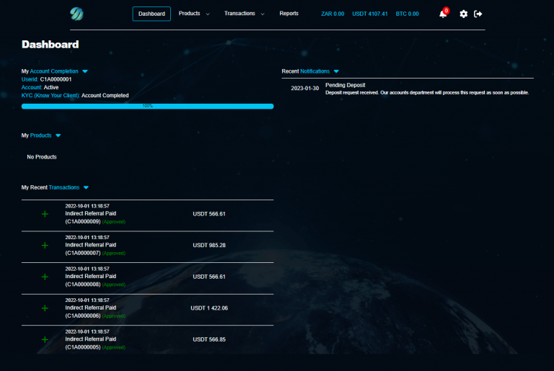Viewport: 554px width, 371px height.
Task: Open the Transactions dropdown menu
Action: [x=244, y=14]
